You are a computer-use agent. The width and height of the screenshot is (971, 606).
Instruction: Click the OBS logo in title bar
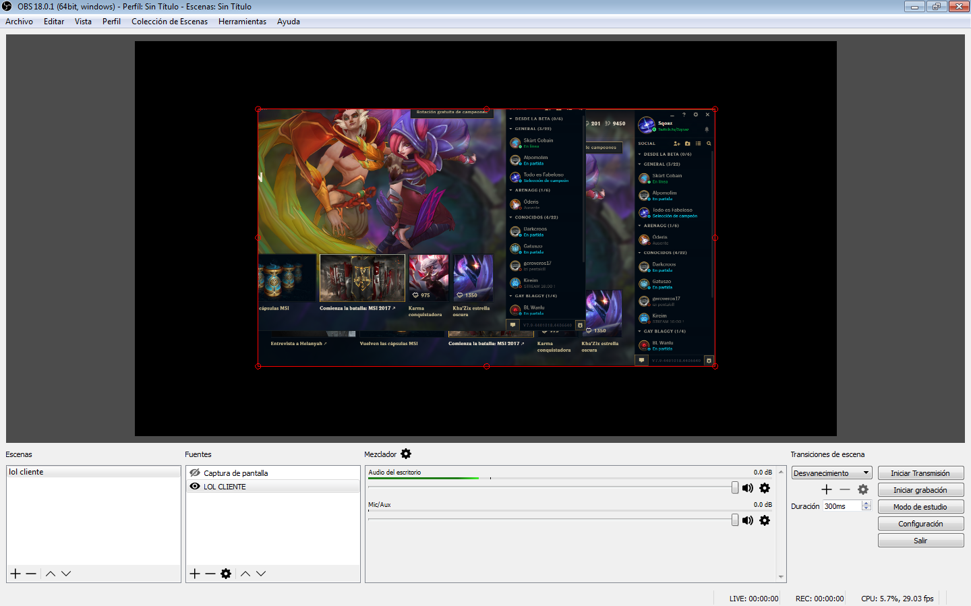click(7, 6)
